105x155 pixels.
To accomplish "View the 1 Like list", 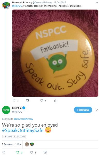I will tap(18, 144).
